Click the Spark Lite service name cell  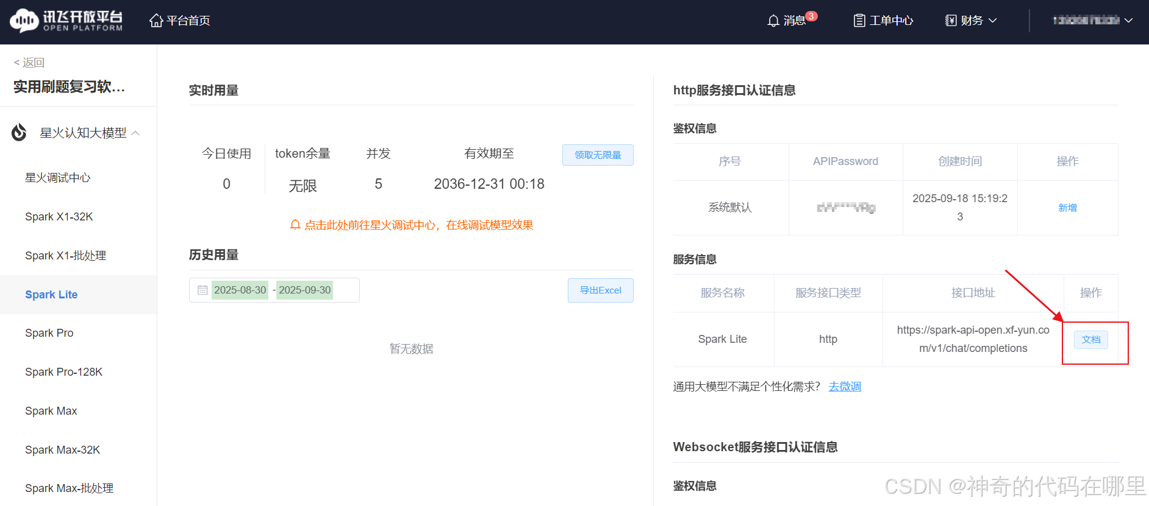(723, 339)
